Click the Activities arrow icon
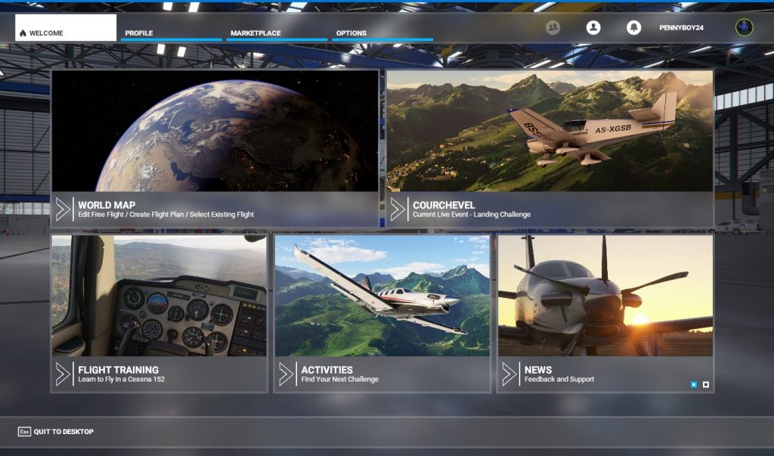Image resolution: width=774 pixels, height=456 pixels. click(x=286, y=374)
